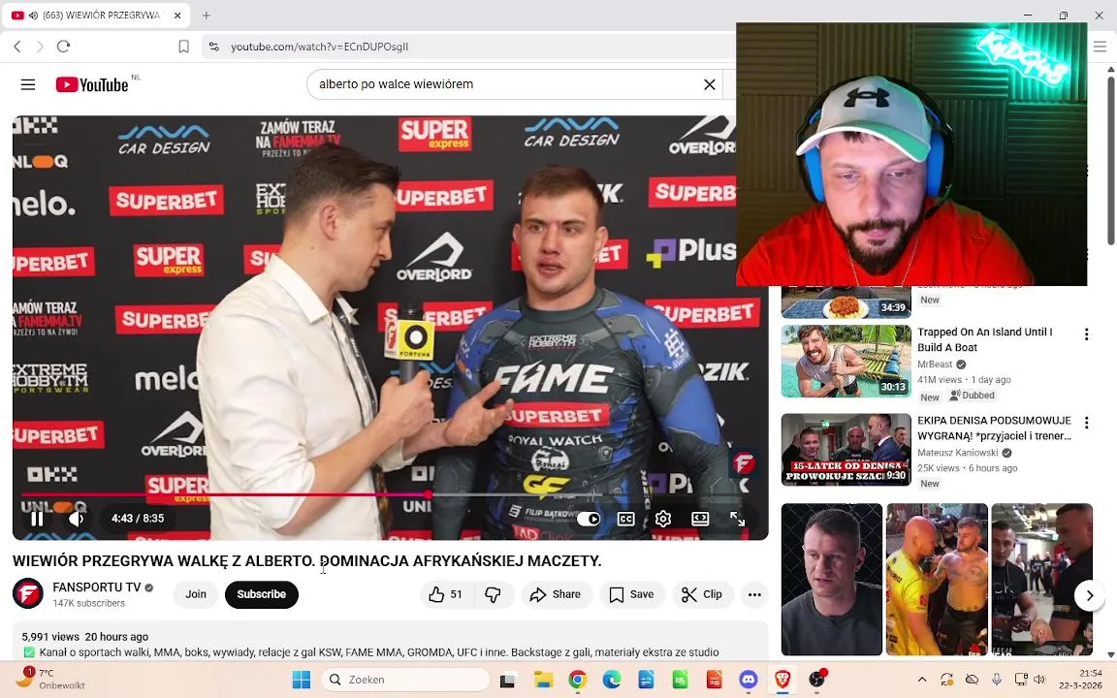Go to the YouTube home logo
1117x698 pixels.
[x=92, y=84]
